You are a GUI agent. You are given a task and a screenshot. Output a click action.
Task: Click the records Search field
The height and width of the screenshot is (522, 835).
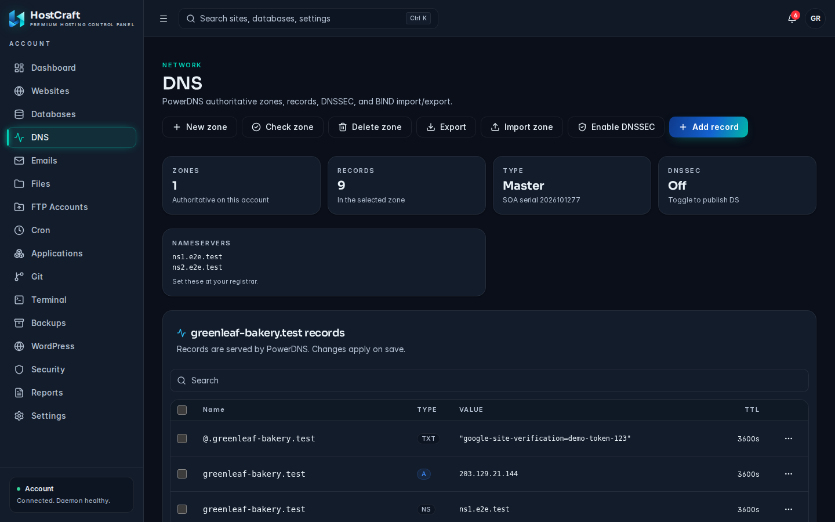(489, 380)
